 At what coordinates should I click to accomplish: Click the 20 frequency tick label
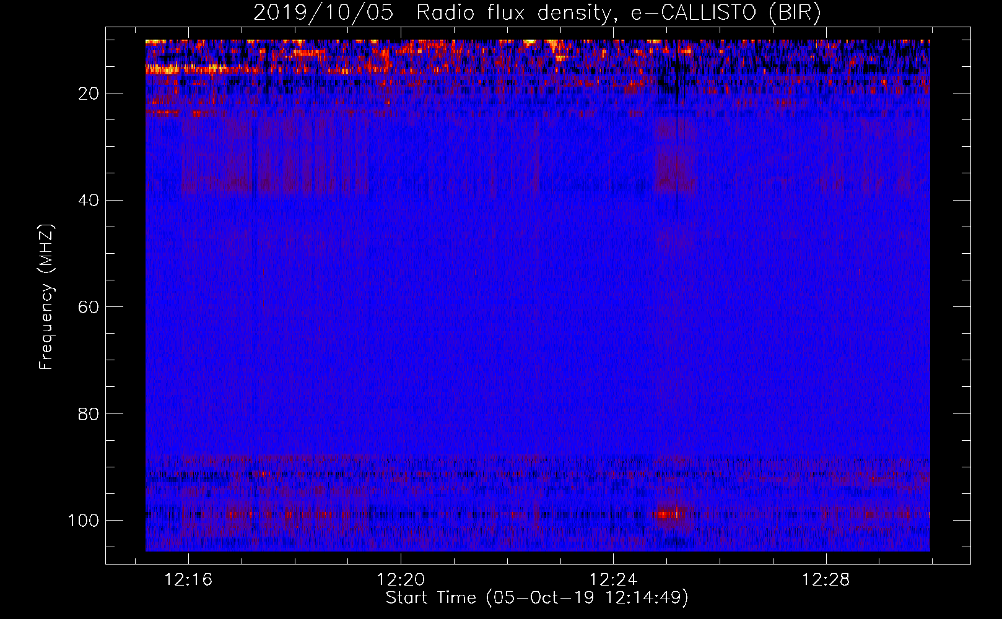[x=89, y=93]
